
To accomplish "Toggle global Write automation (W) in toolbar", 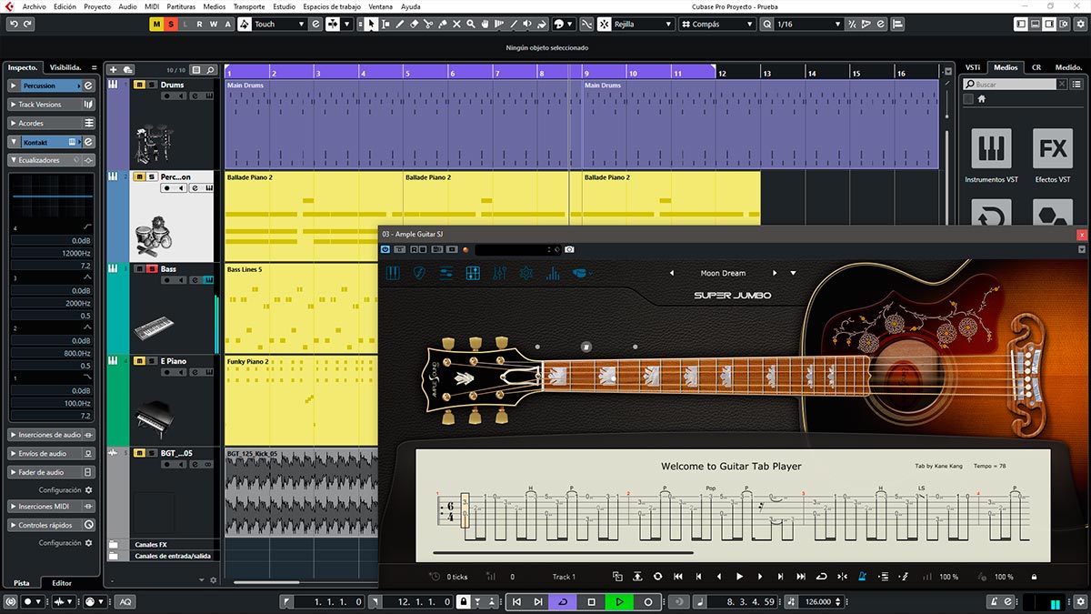I will click(215, 24).
